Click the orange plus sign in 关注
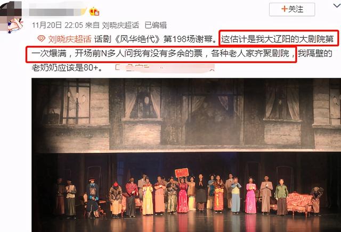 coord(284,9)
